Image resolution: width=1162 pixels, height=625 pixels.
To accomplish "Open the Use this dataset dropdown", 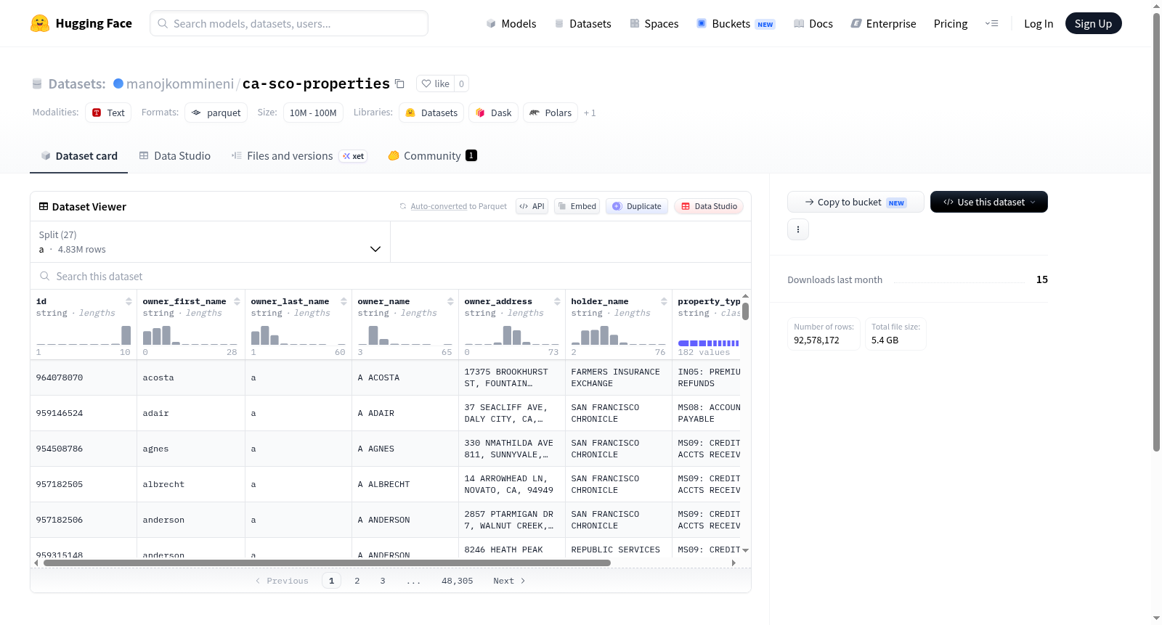I will point(989,202).
